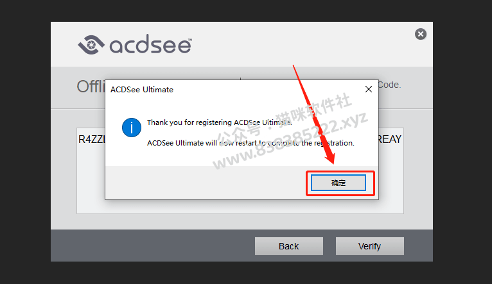This screenshot has width=492, height=284.
Task: Click the 'will now restart' message line
Action: 250,143
